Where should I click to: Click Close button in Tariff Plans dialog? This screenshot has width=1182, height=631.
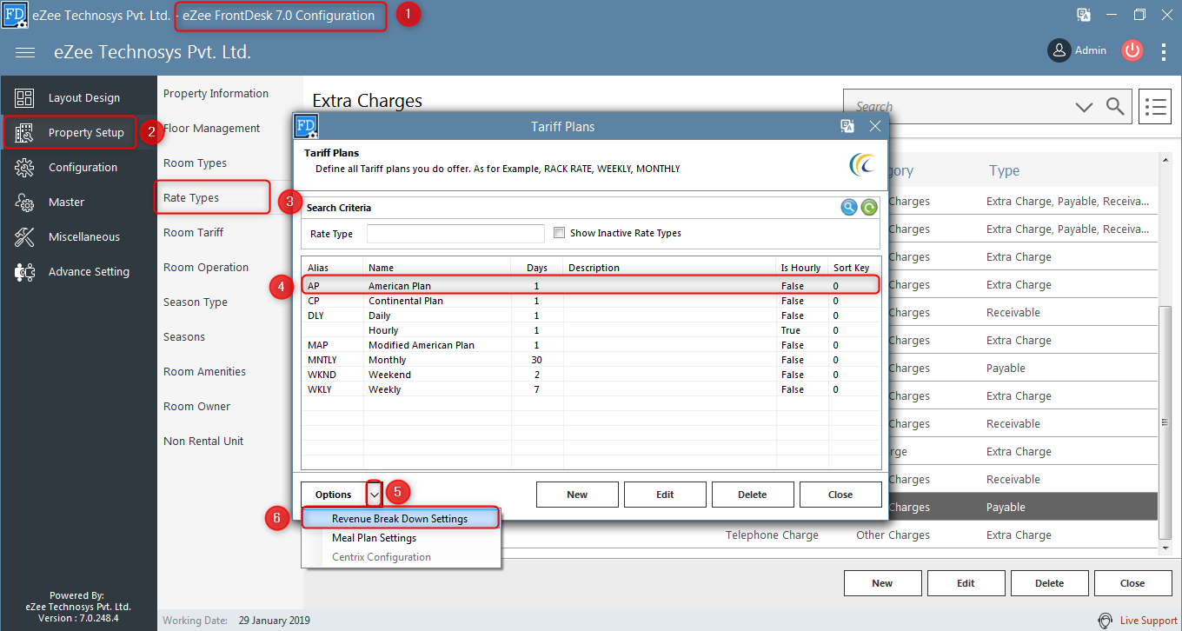[x=840, y=495]
